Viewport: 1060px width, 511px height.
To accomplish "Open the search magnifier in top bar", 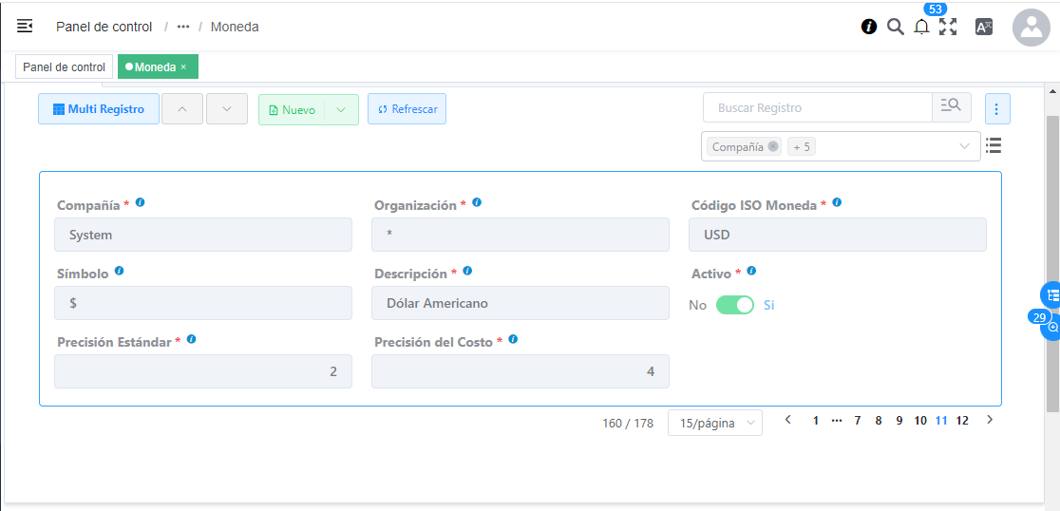I will pos(895,27).
